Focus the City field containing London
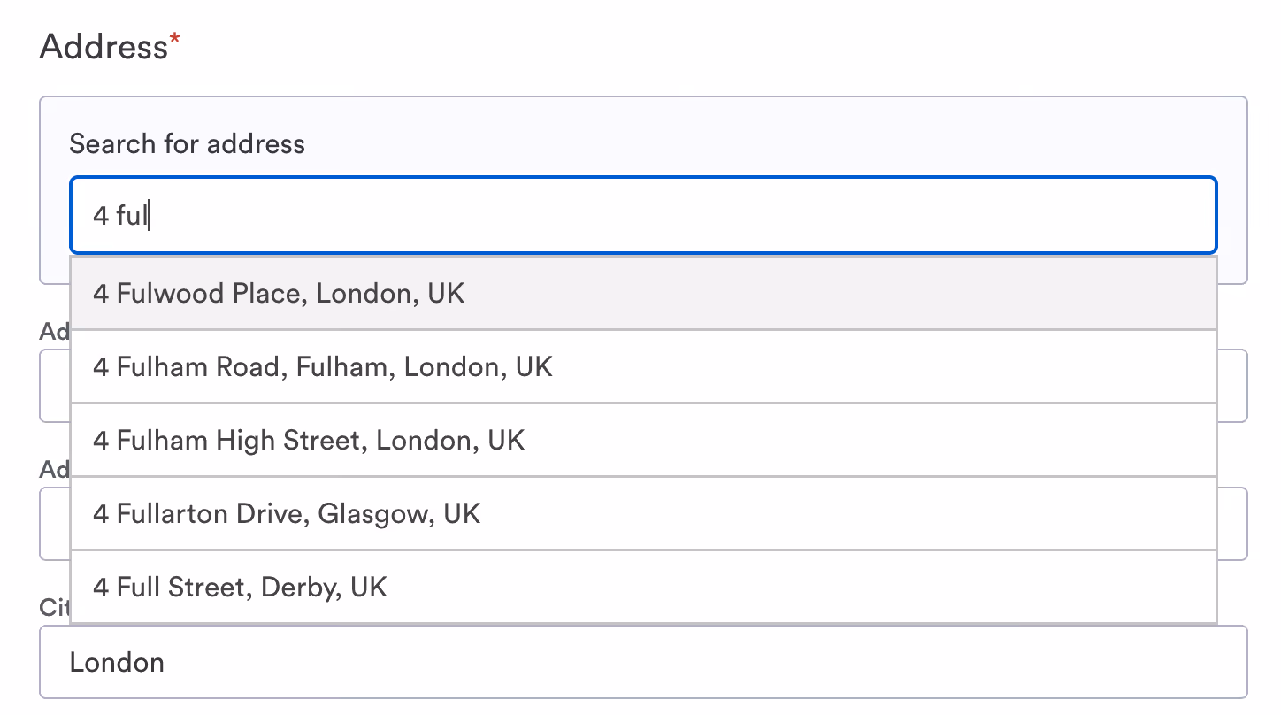This screenshot has width=1281, height=715. pos(643,662)
